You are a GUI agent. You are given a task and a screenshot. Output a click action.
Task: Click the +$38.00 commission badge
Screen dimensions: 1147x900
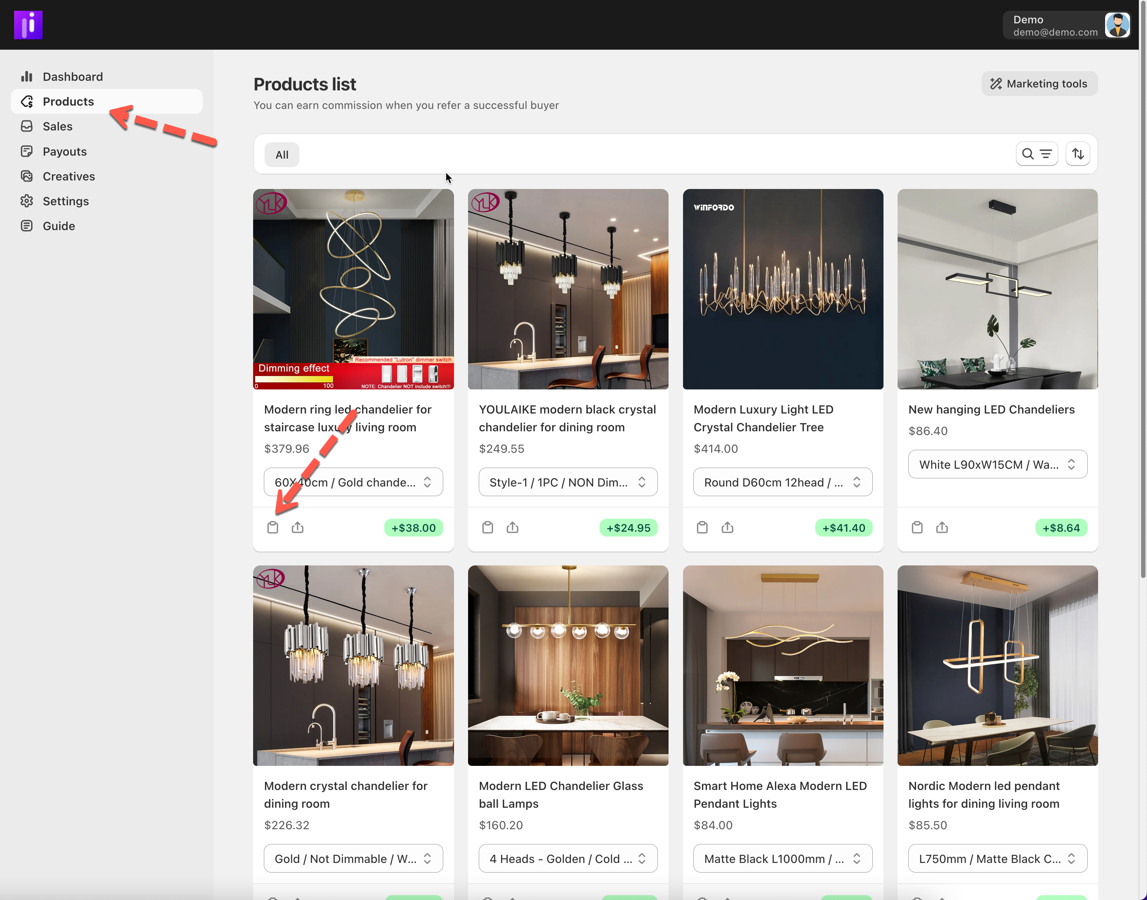413,528
